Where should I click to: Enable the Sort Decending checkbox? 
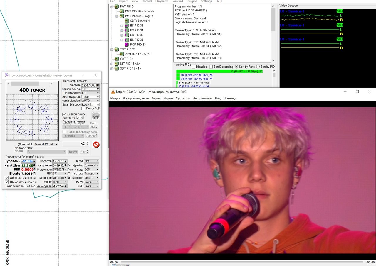211,67
